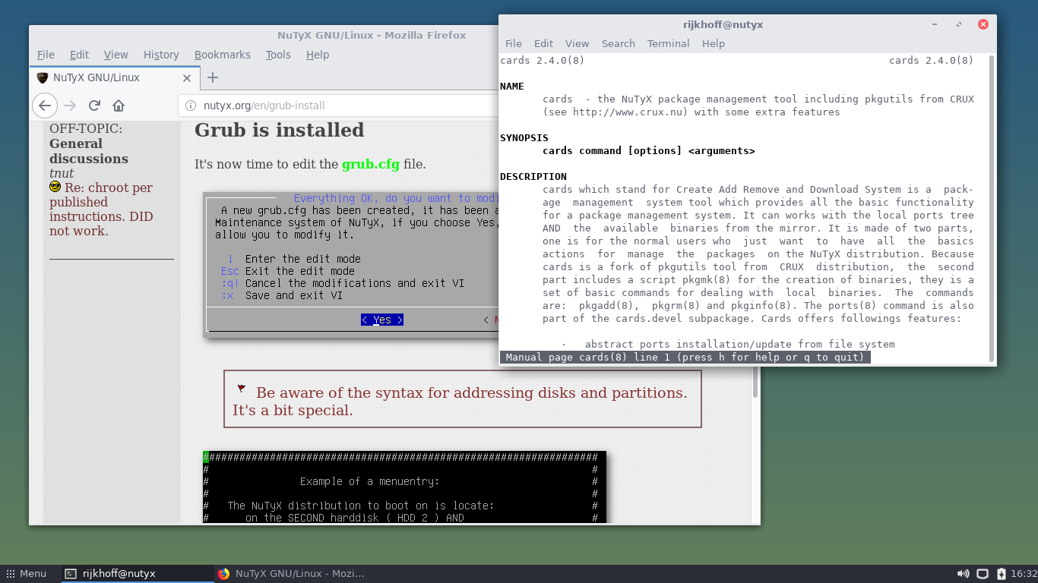The height and width of the screenshot is (583, 1038).
Task: Open the Menu launcher on the taskbar
Action: (27, 574)
